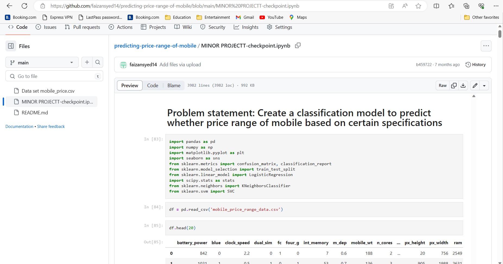This screenshot has height=264, width=503.
Task: Click the Raw button
Action: (x=442, y=86)
